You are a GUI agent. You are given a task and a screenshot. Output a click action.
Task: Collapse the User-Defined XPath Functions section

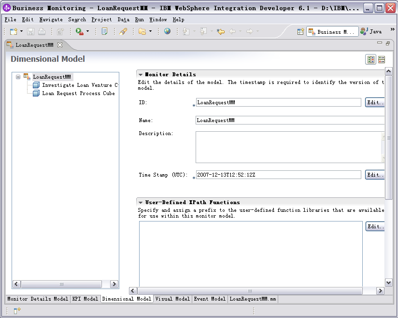[141, 202]
